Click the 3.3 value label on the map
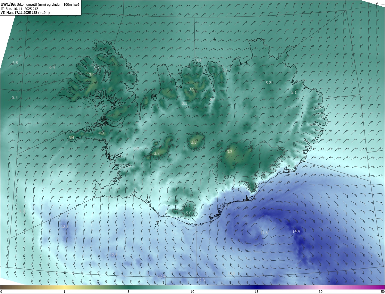Viewport: 385px width, 294px height. coord(229,152)
